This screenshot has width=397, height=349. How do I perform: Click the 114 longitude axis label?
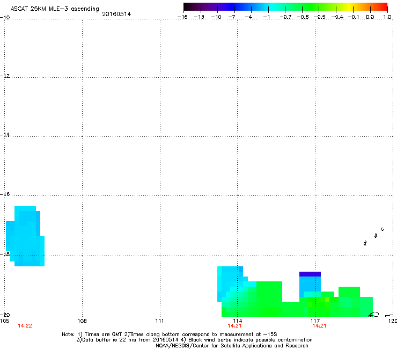[237, 321]
